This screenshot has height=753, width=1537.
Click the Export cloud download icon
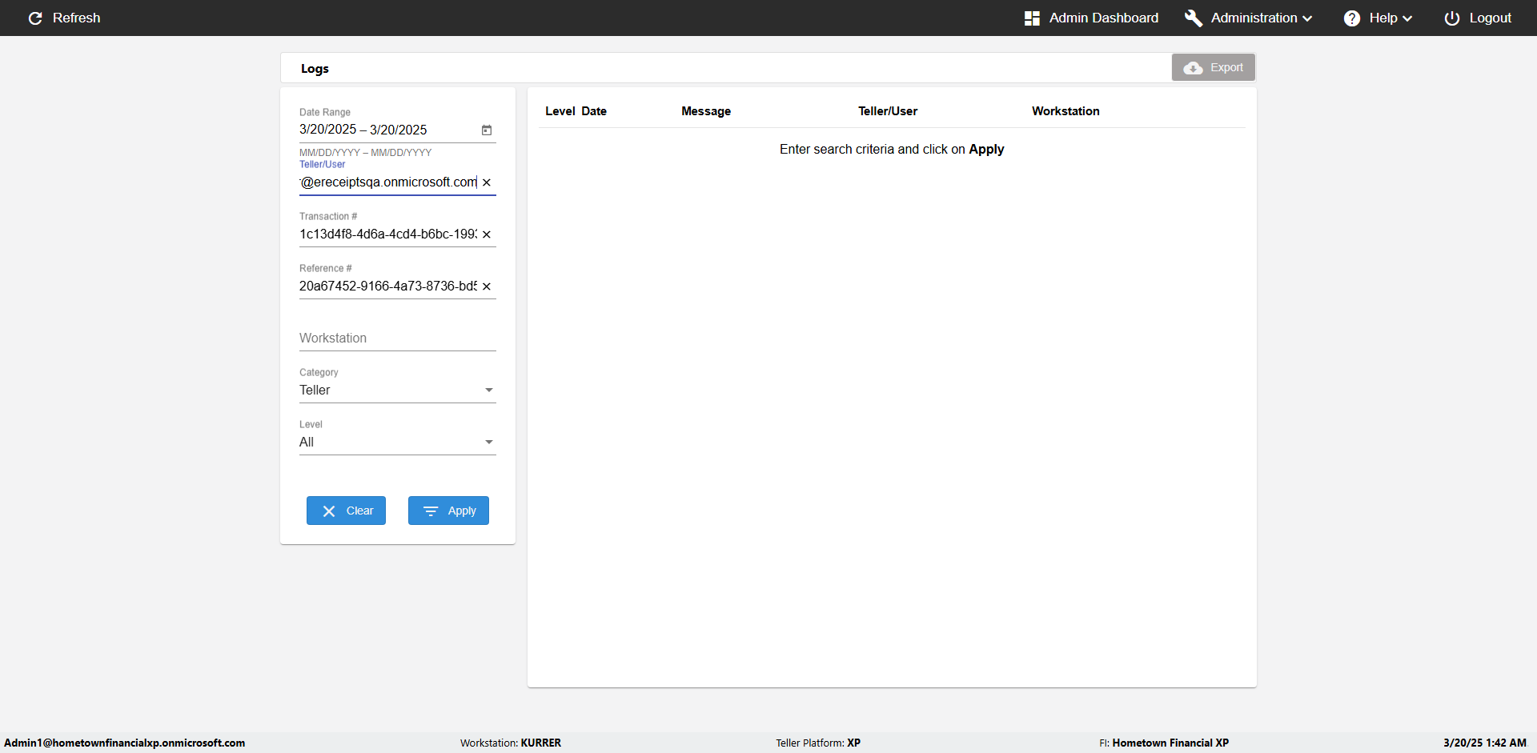pos(1193,68)
